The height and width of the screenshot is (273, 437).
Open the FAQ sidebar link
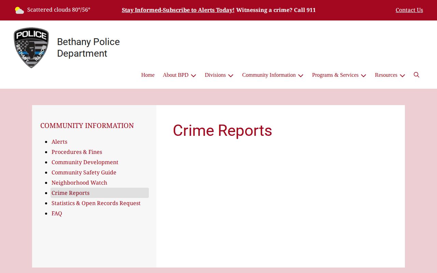tap(57, 213)
